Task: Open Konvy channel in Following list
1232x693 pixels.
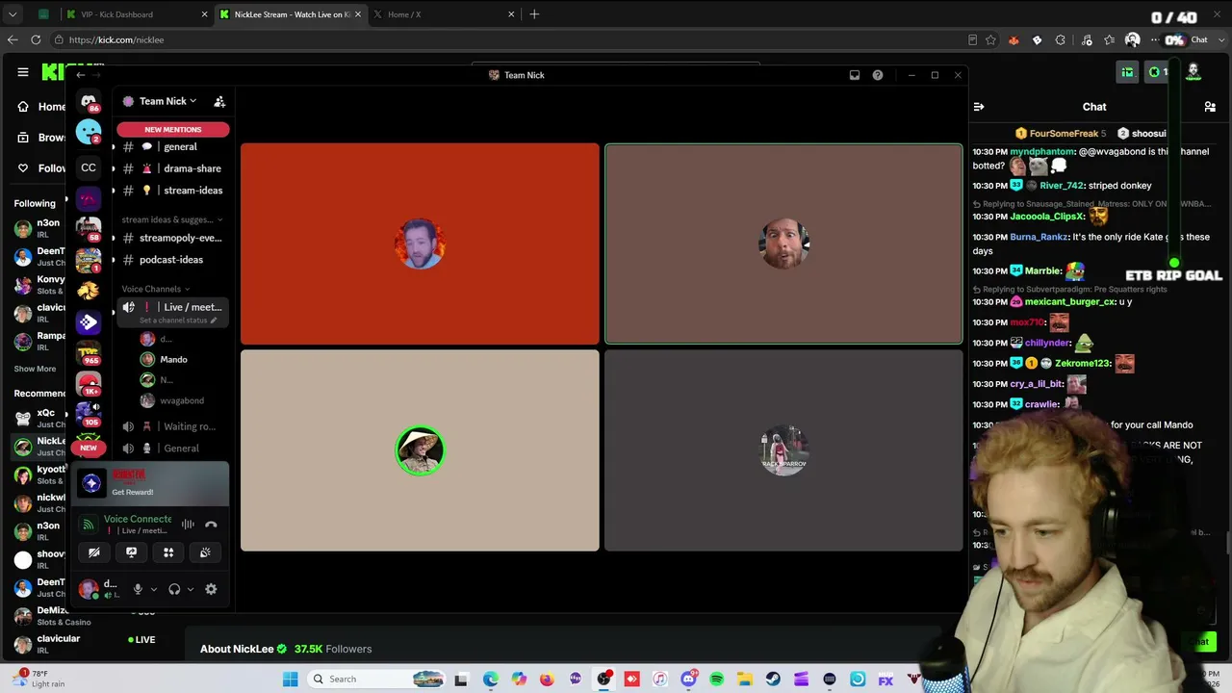Action: tap(40, 285)
